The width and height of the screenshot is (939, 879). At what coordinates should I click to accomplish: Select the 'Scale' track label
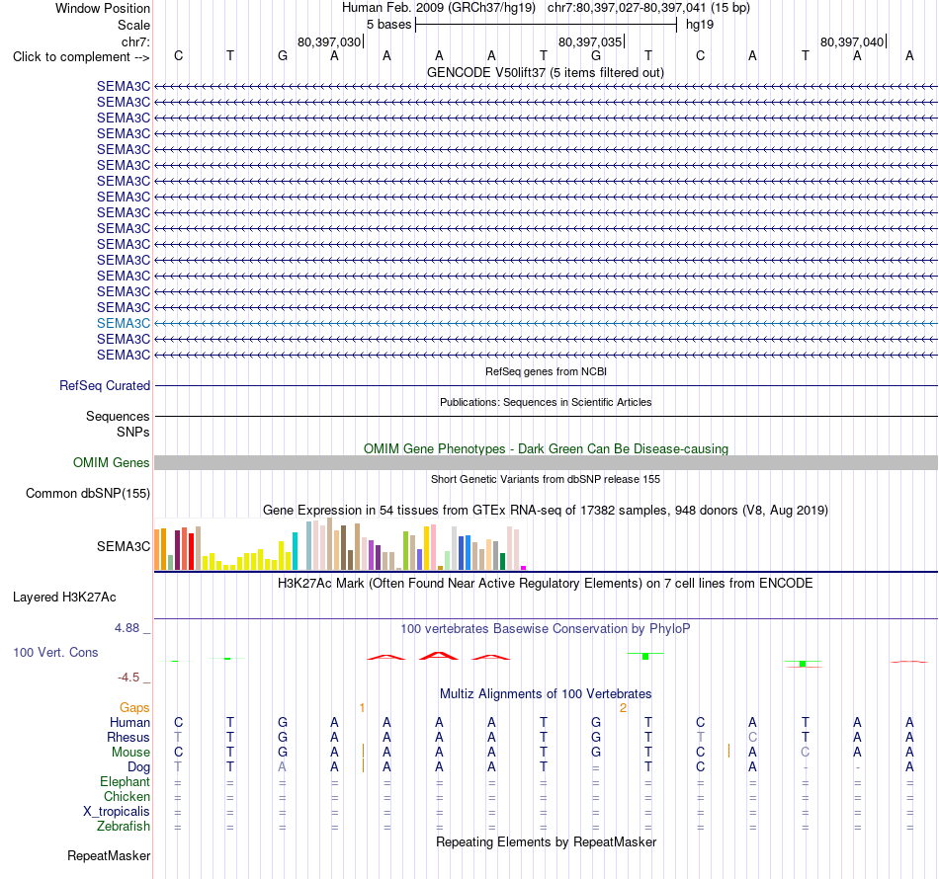133,25
